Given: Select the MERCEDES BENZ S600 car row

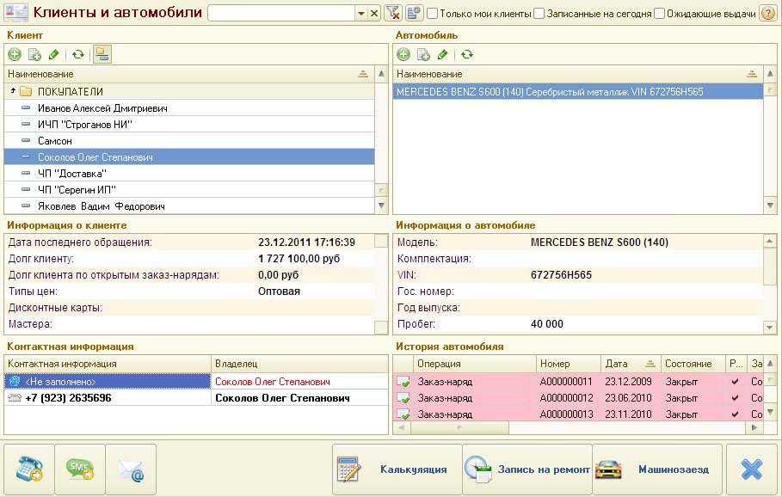Looking at the screenshot, I should 577,92.
